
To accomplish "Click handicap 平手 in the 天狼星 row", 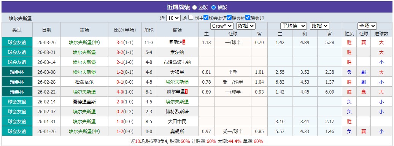I will (233, 72).
